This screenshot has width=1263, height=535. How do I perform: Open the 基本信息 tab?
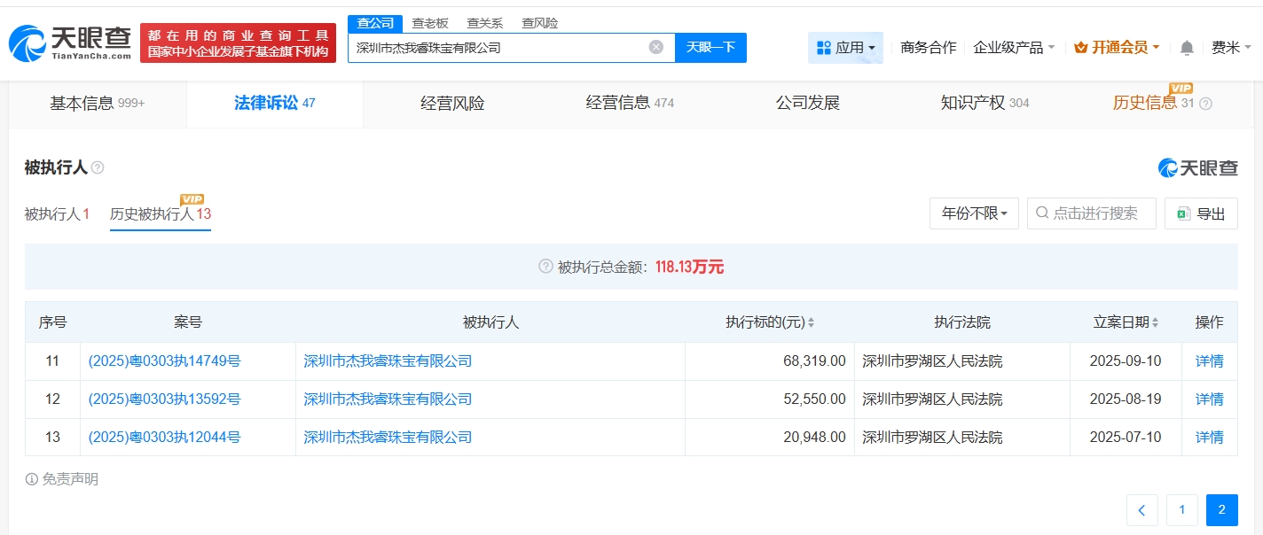click(98, 104)
